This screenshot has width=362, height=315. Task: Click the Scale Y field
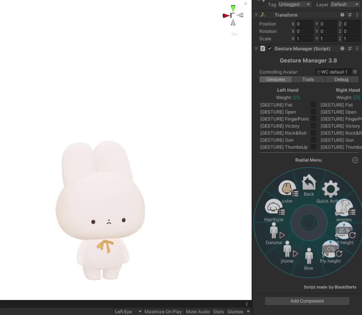328,38
